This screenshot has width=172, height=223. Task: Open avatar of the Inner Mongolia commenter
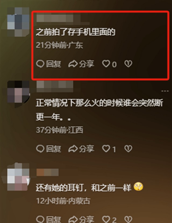(18, 177)
